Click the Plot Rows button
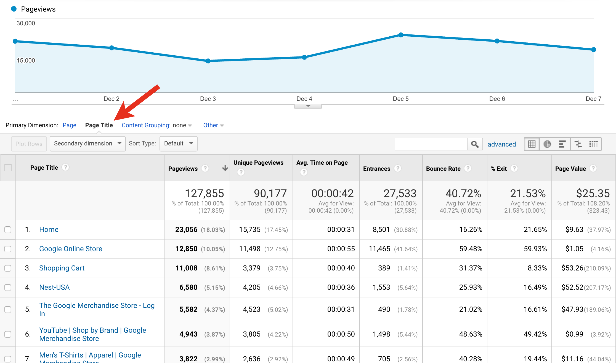Image resolution: width=616 pixels, height=363 pixels. [x=29, y=143]
